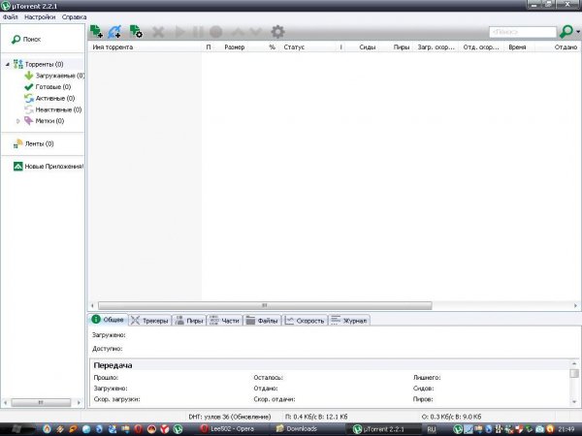The height and width of the screenshot is (436, 582).
Task: Open the Настройки menu
Action: point(40,17)
